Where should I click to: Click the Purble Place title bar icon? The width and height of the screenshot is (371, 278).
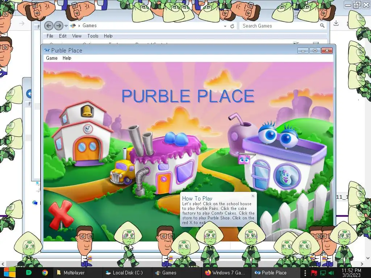coord(47,50)
